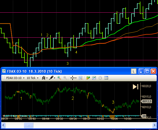Viewport: 158px width, 130px height.
Task: Click the toolbar grip handle at left
Action: (3, 78)
